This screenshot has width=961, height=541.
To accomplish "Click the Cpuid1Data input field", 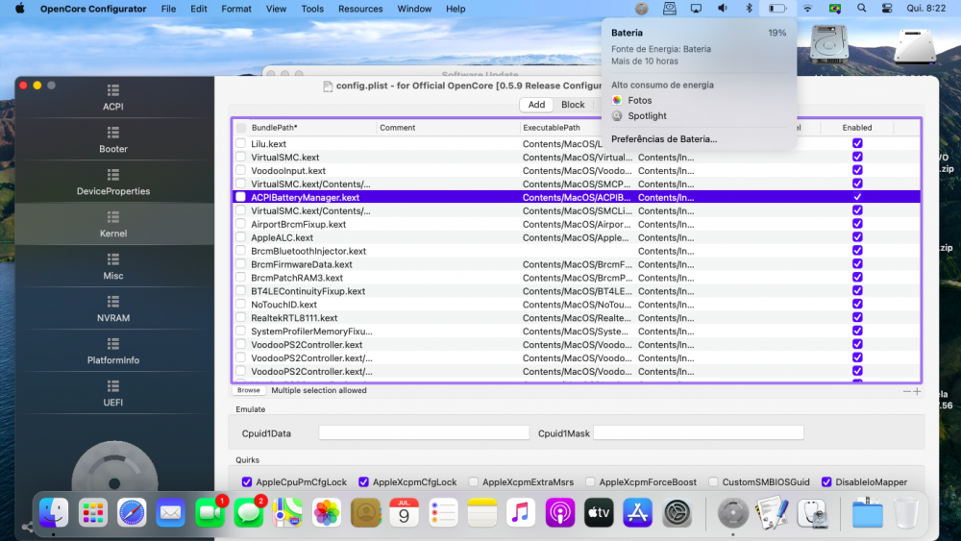I will click(x=424, y=433).
